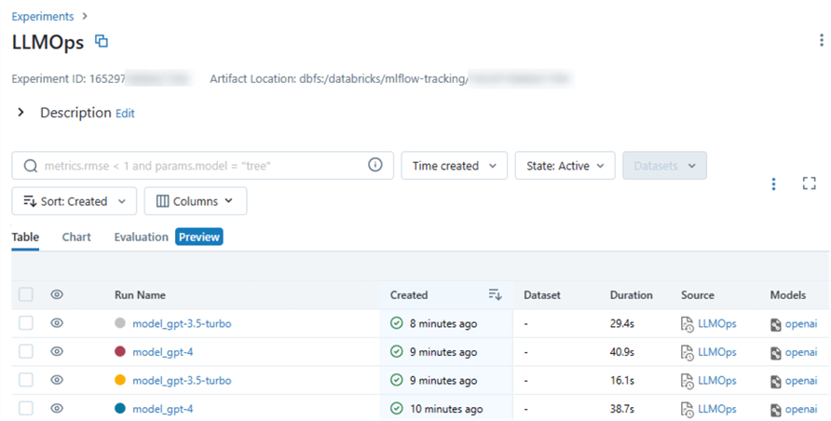Open the 16.1s model_gpt-3.5-turbo run
831x421 pixels.
(182, 380)
